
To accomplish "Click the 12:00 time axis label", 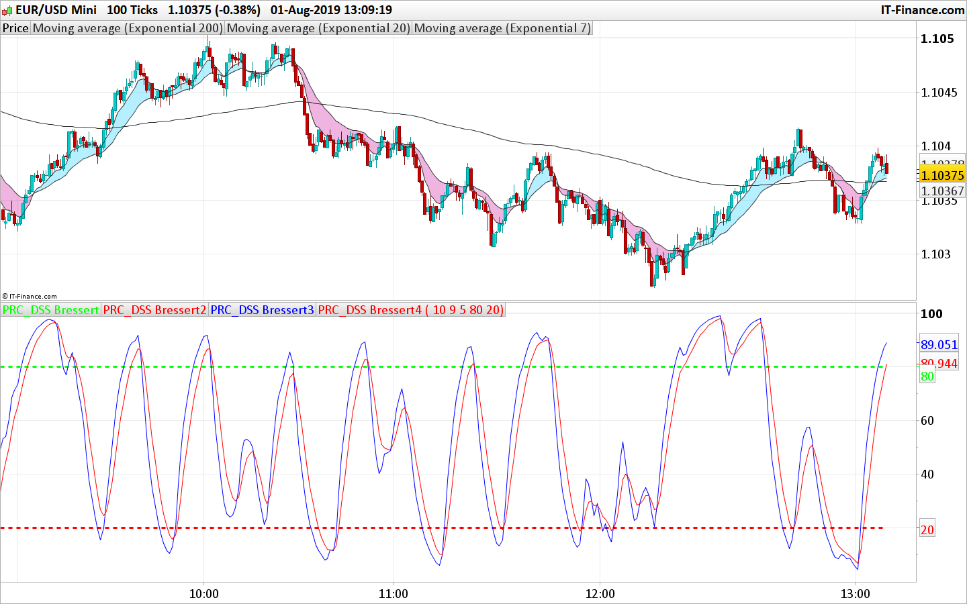I will click(x=600, y=593).
